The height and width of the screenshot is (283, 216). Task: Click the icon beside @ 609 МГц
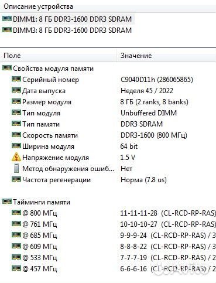[x=16, y=246]
